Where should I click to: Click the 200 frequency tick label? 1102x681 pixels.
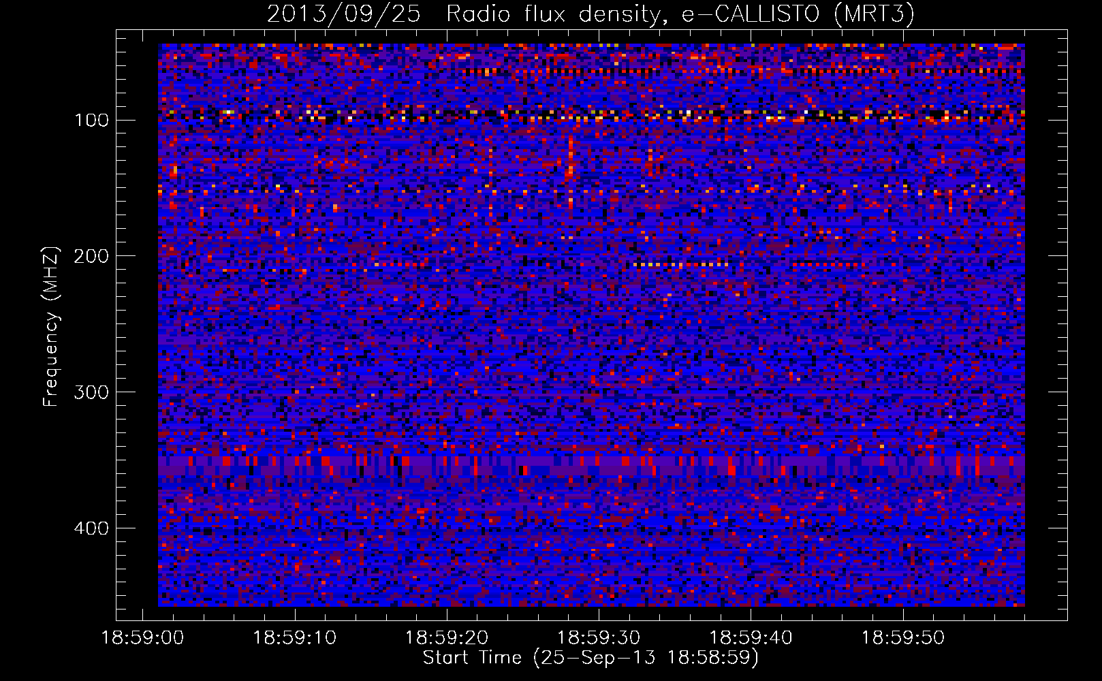tap(92, 256)
